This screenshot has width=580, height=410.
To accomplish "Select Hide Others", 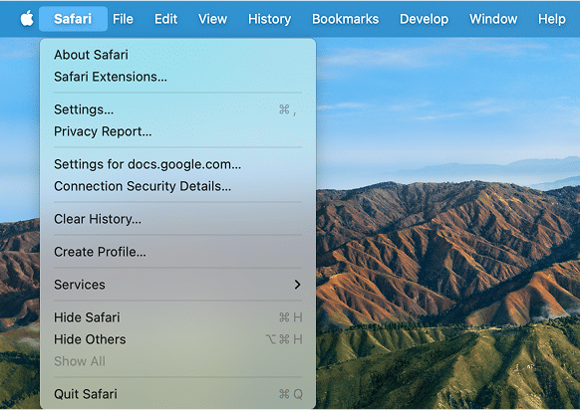I will [x=177, y=339].
